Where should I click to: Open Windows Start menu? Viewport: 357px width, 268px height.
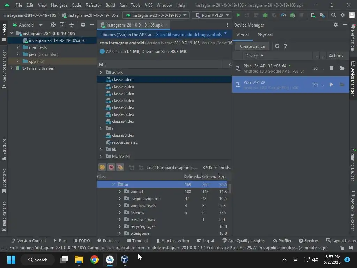[11, 260]
